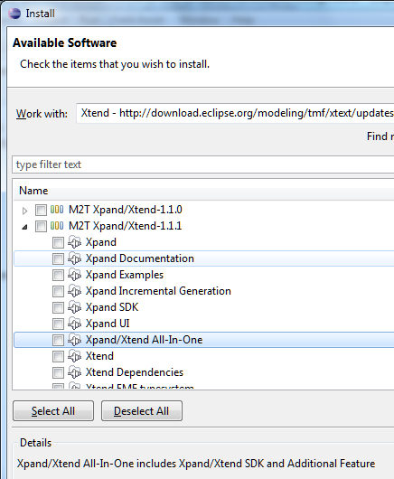Select the Xpand SDK label
The image size is (394, 479).
coord(112,307)
